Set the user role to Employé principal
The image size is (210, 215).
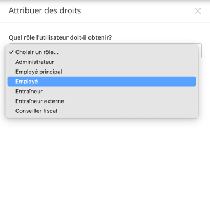pos(102,72)
